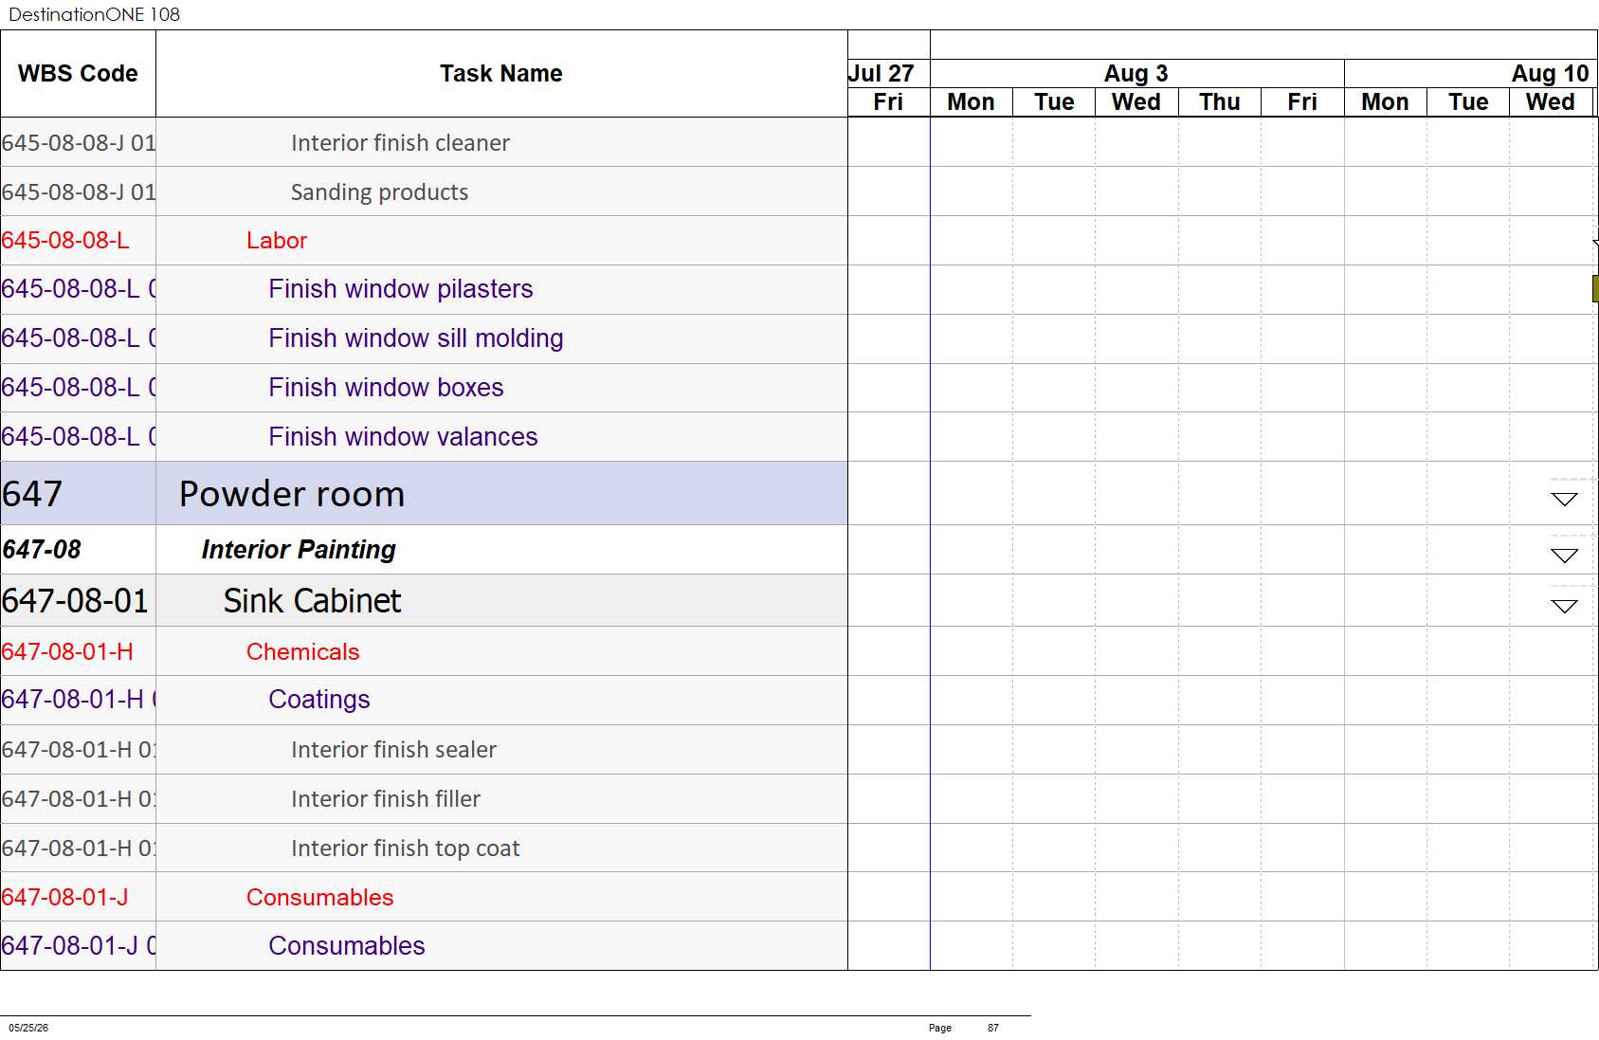
Task: Click WBS code 647-08-01 cell
Action: point(78,601)
